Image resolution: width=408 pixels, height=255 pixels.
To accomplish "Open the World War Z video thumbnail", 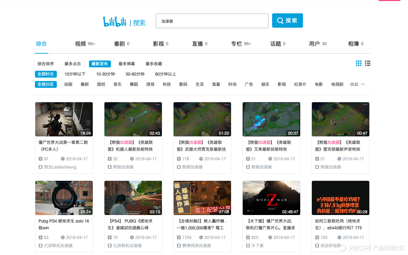I will pyautogui.click(x=271, y=198).
